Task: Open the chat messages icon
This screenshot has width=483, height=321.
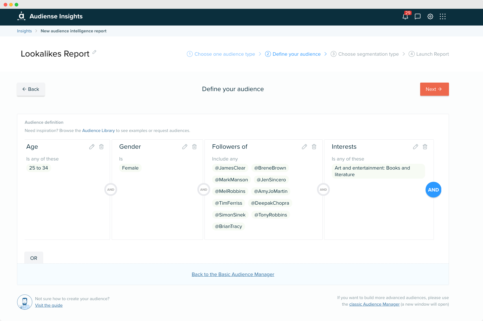Action: 418,16
